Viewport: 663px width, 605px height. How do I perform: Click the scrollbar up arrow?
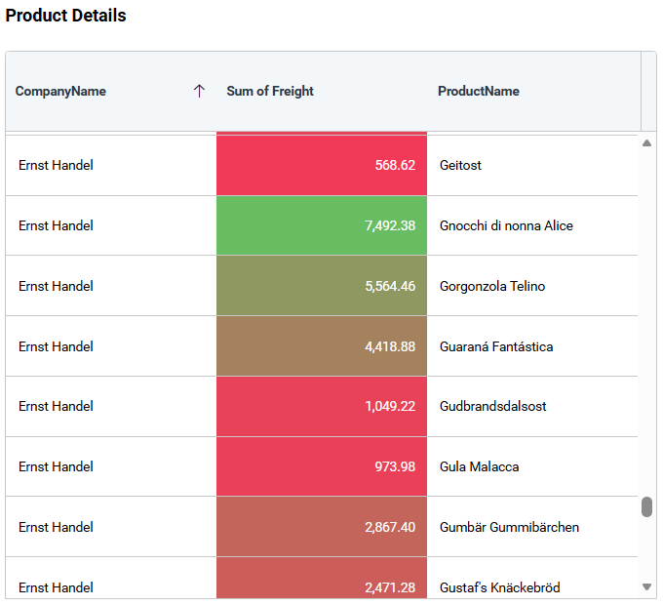click(x=646, y=143)
